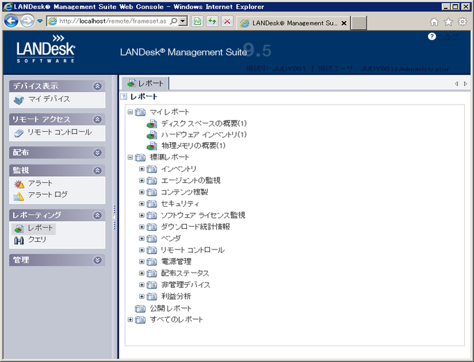Click the 標準レポート folder icon
The width and height of the screenshot is (474, 362).
point(140,157)
